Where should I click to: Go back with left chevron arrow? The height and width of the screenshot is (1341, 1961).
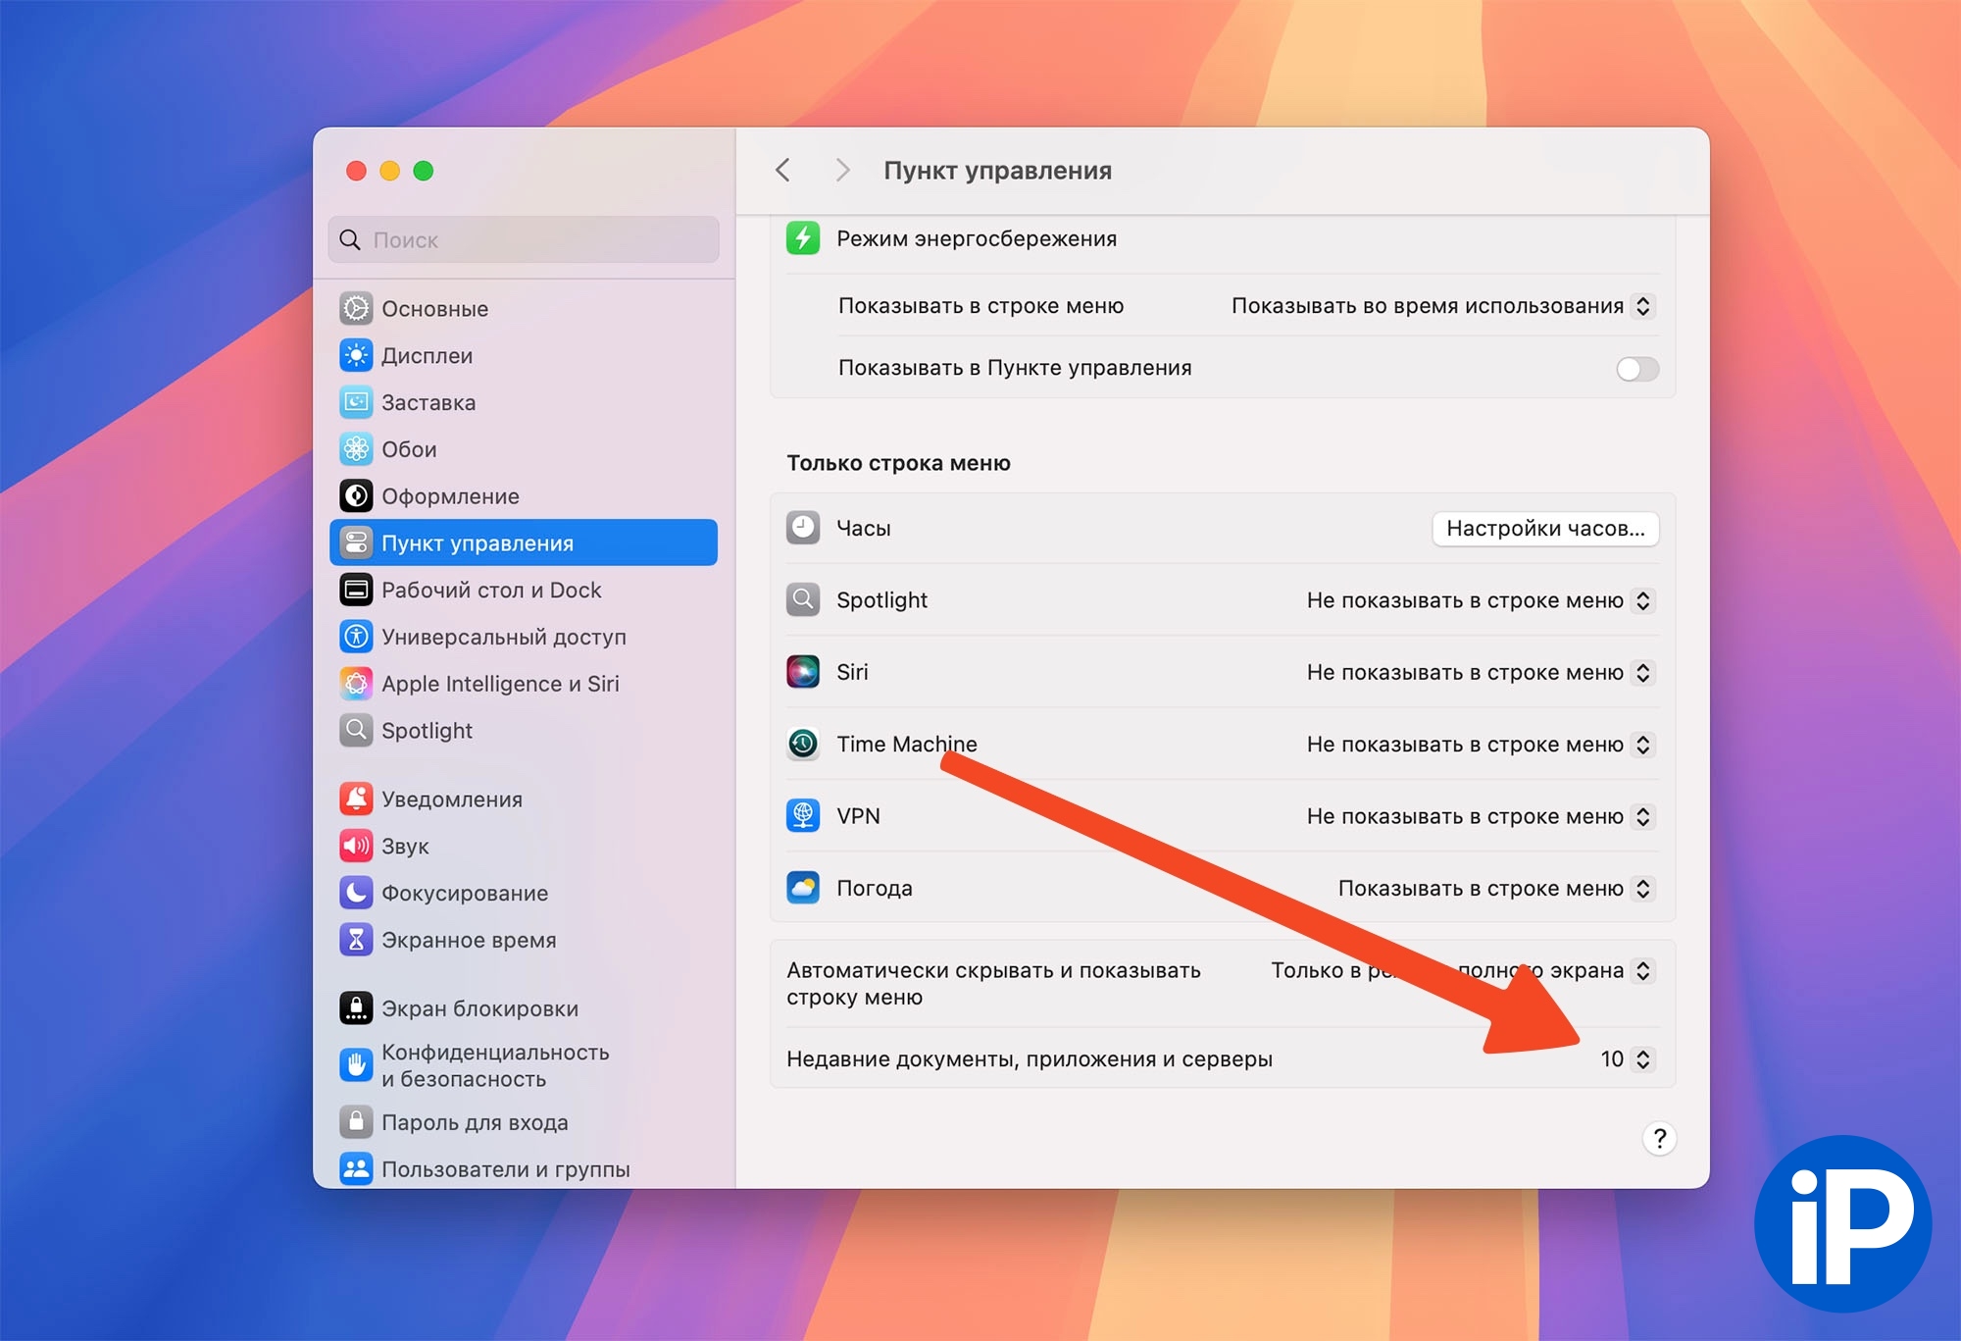tap(782, 170)
